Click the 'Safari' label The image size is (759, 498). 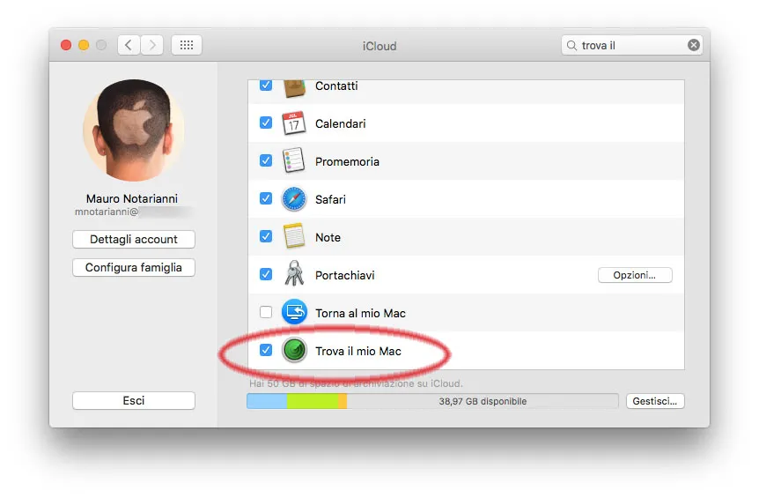pyautogui.click(x=330, y=199)
